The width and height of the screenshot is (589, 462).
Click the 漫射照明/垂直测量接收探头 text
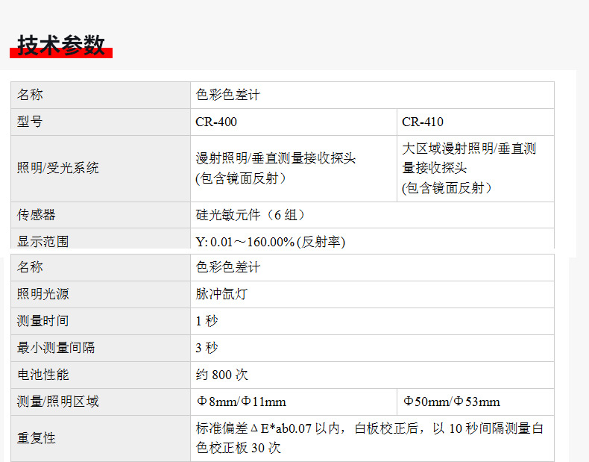275,158
